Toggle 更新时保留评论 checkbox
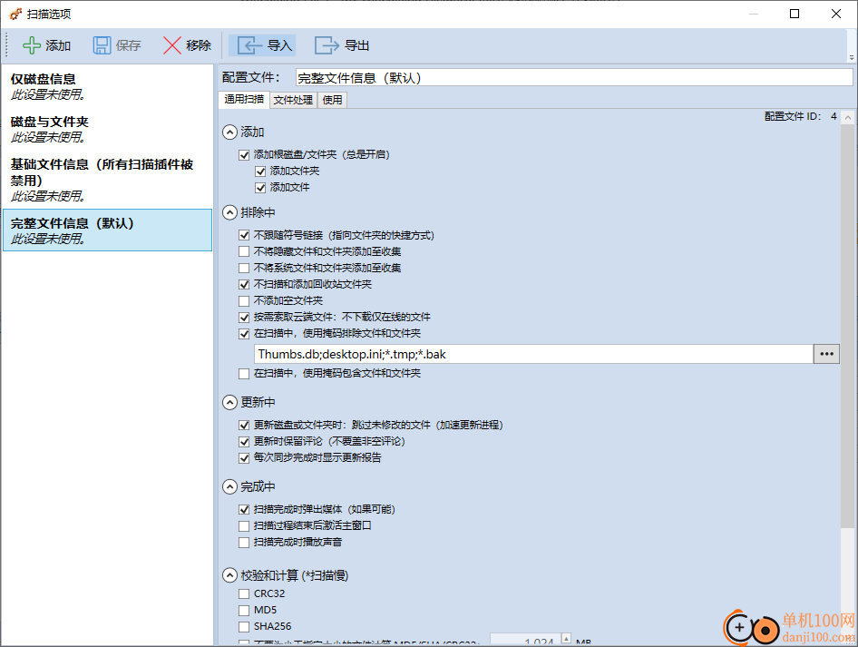Screen dimensions: 858x647 (x=244, y=442)
